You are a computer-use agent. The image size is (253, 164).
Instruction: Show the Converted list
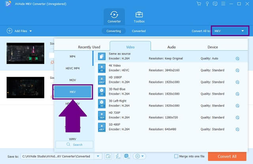[x=139, y=31]
